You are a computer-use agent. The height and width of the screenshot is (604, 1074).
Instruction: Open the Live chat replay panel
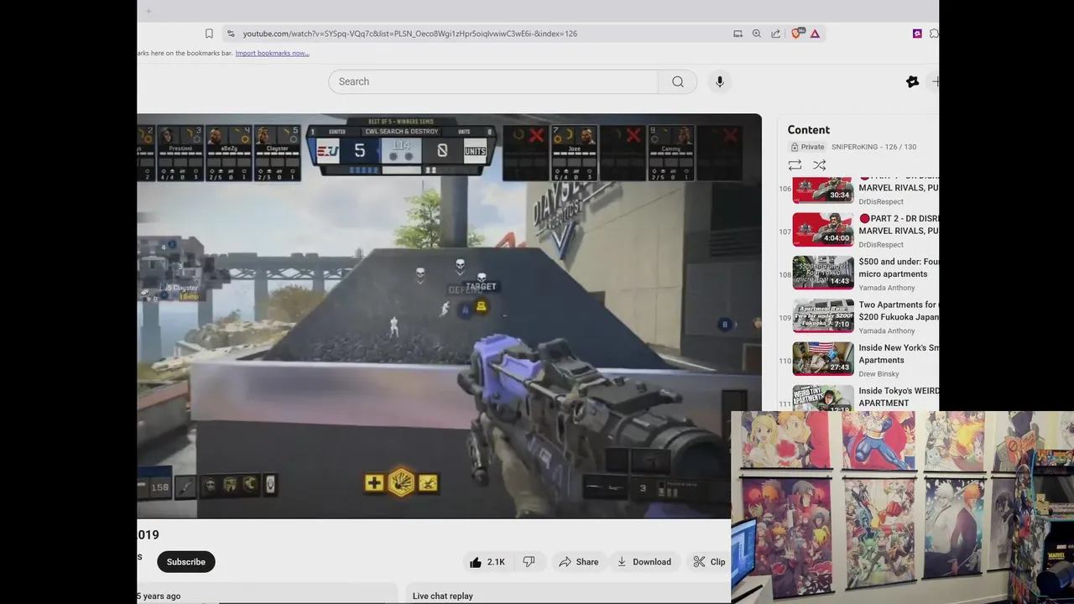coord(443,596)
